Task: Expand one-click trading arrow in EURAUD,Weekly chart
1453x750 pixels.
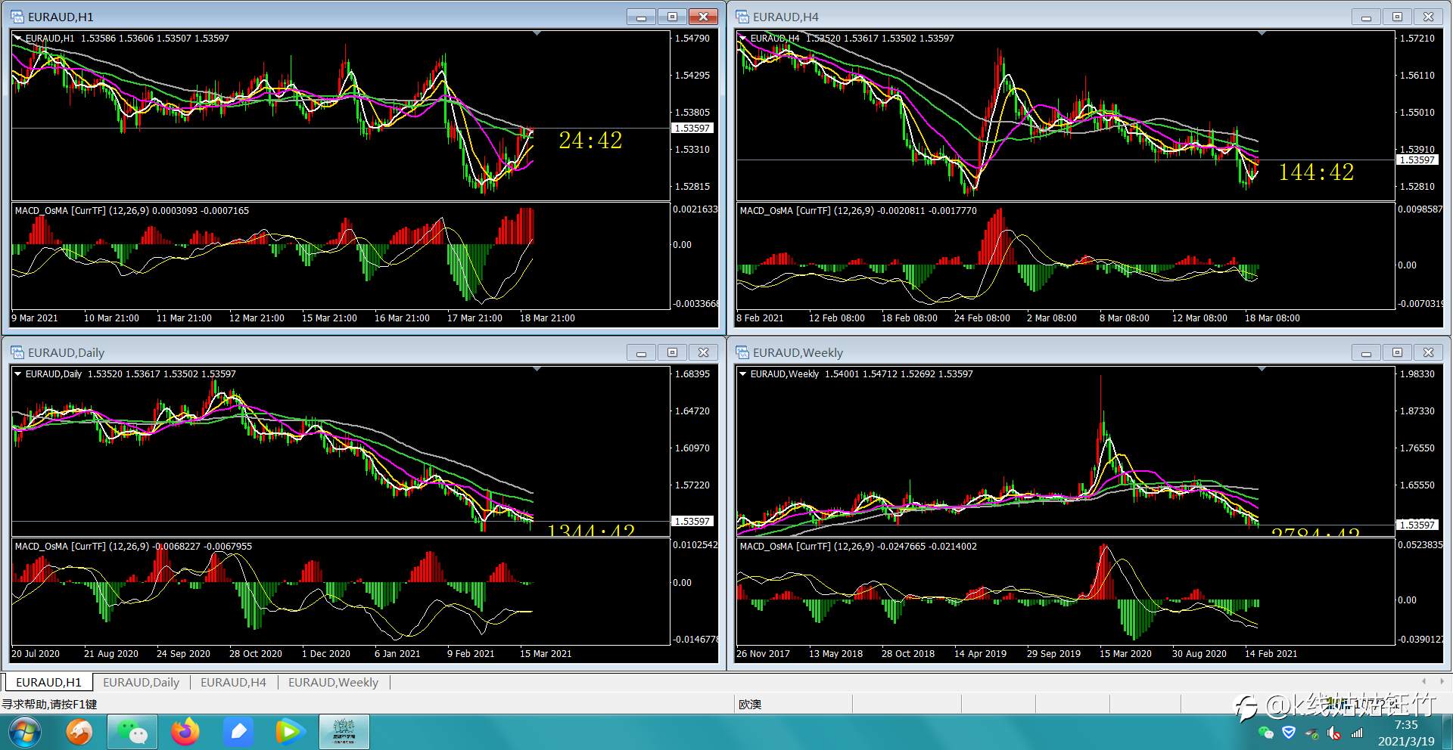Action: tap(743, 373)
